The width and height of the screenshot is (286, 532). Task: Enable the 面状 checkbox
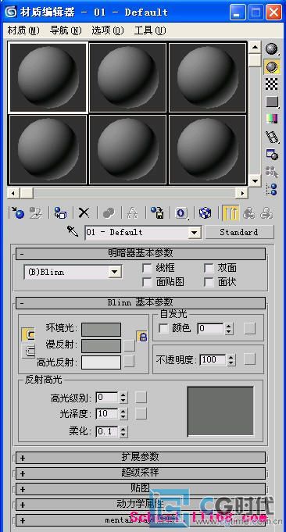tap(209, 282)
